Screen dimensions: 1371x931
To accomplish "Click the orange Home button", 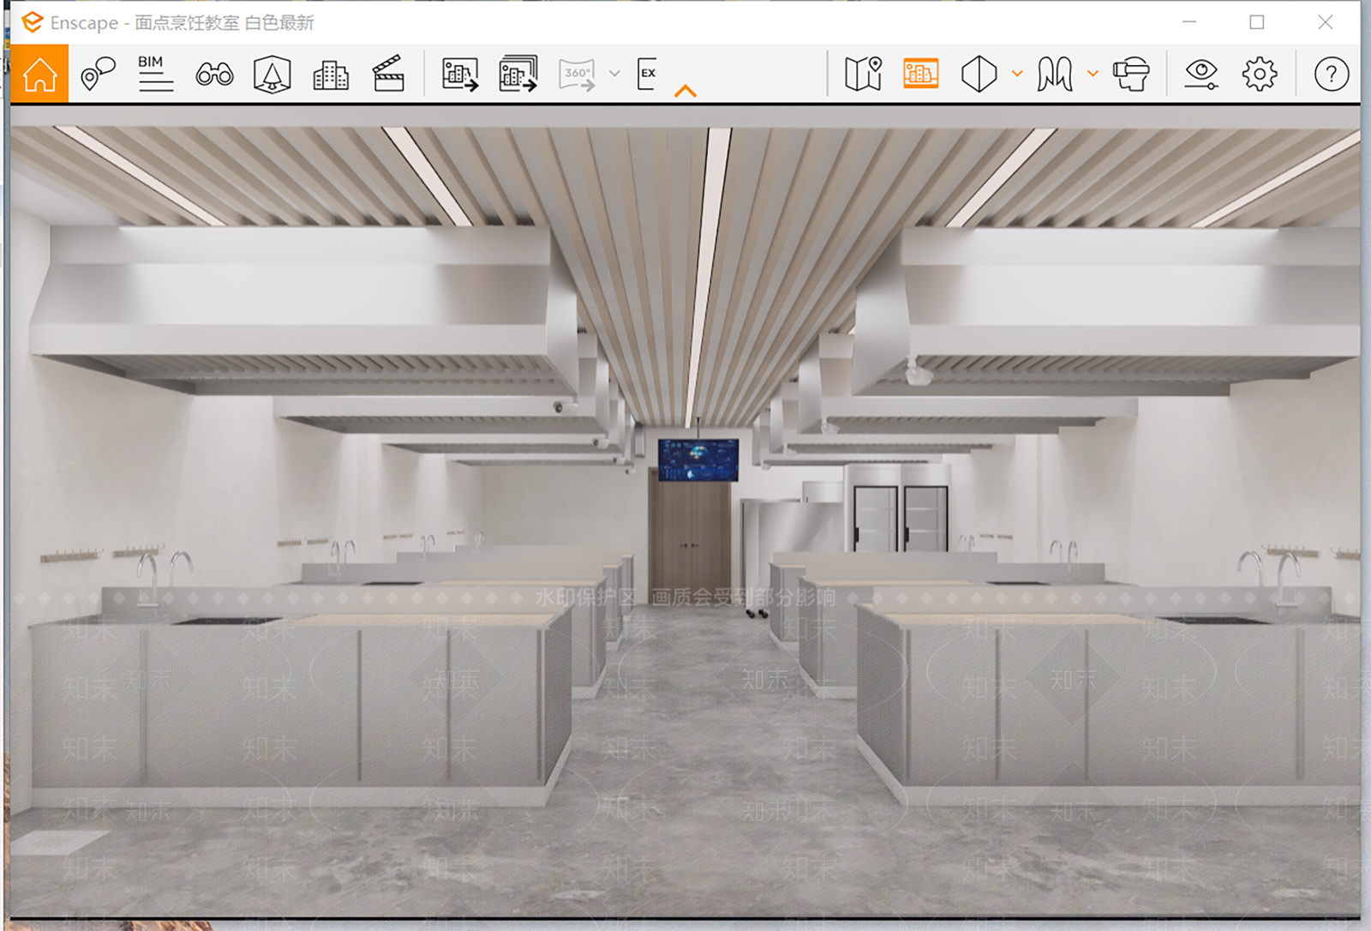I will click(x=39, y=74).
